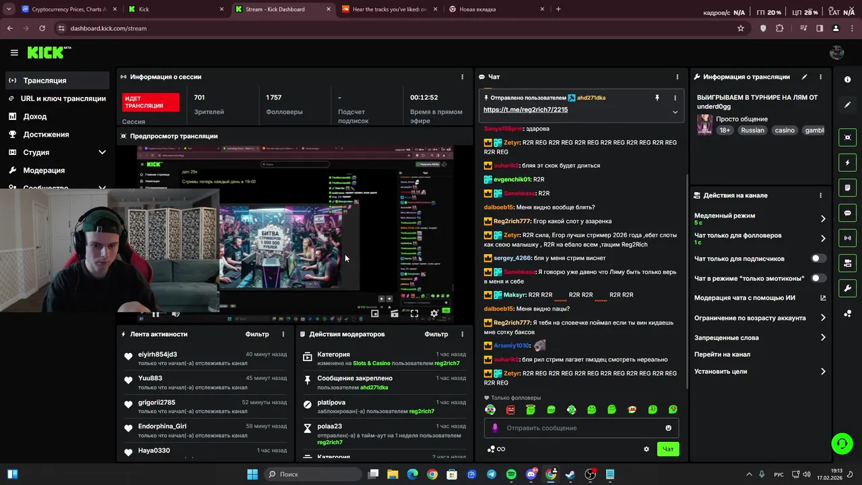Screen dimensions: 862x485
Task: Open three-dot menu of the session info panel
Action: click(462, 77)
